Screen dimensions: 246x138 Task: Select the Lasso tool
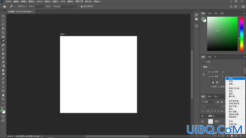[x=3, y=24]
